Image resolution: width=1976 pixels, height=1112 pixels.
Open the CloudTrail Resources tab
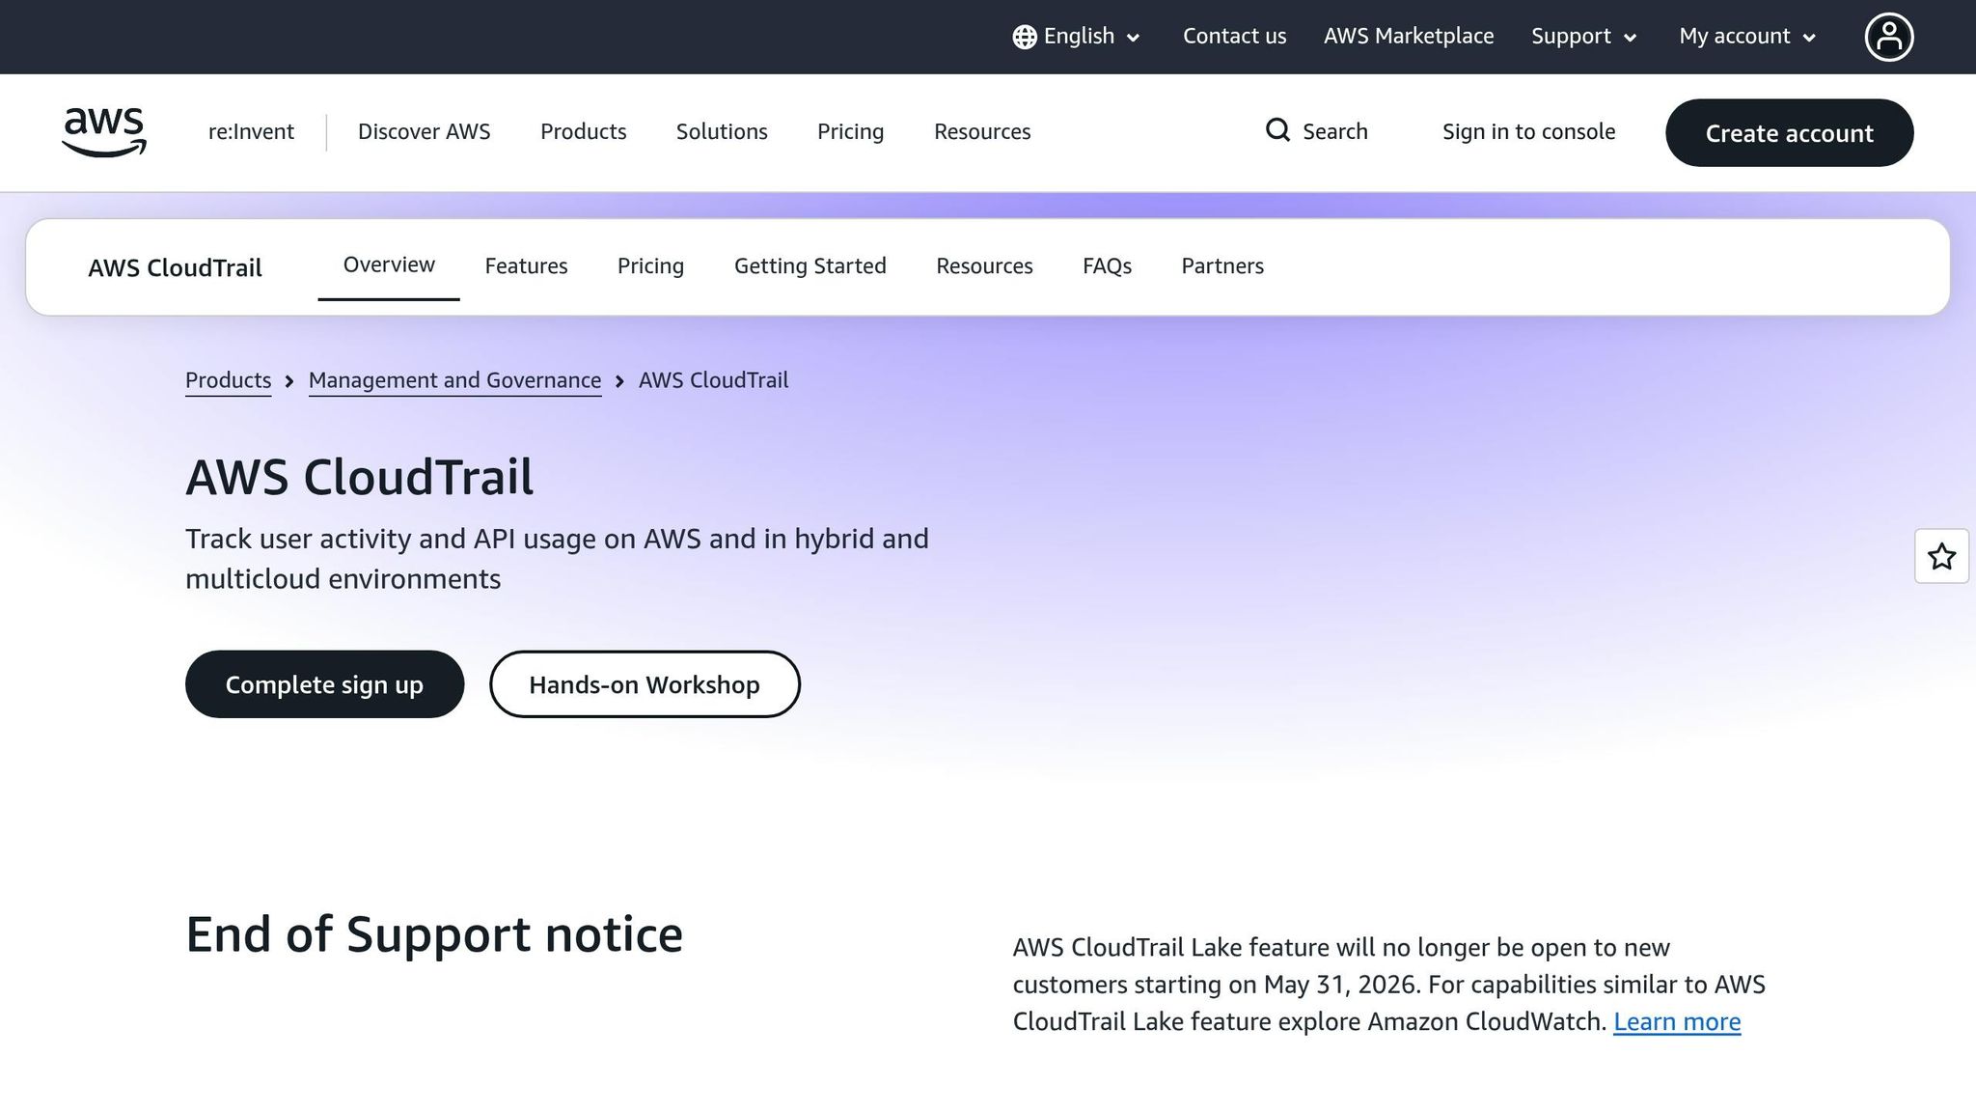pyautogui.click(x=984, y=266)
